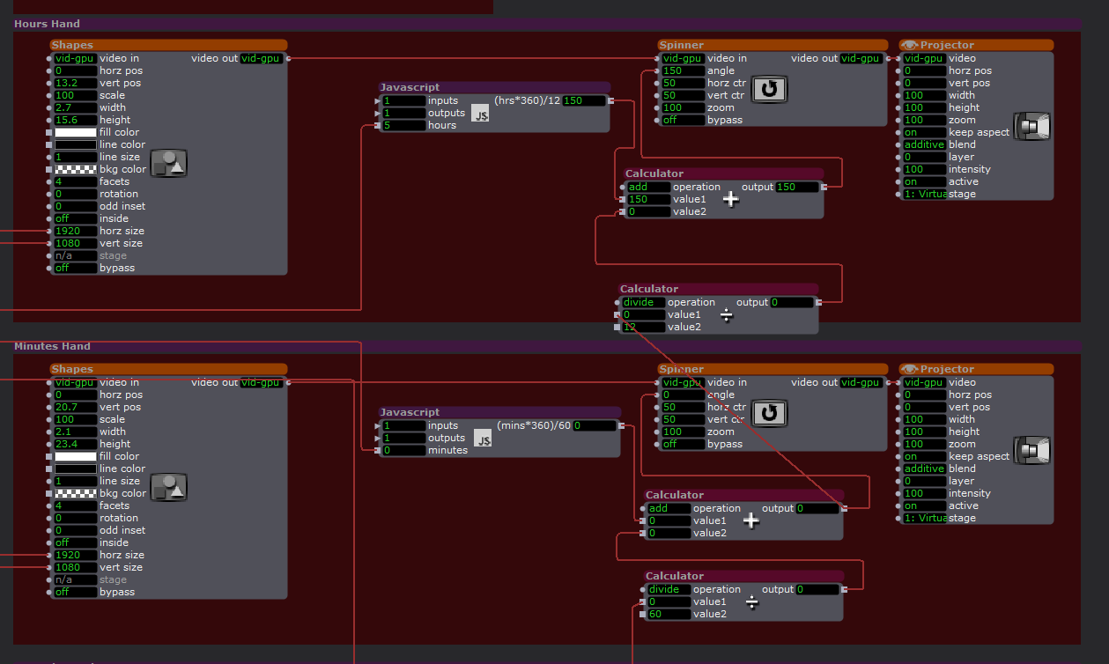Image resolution: width=1109 pixels, height=664 pixels.
Task: Click the Spinner rotate icon in Hours Hand
Action: pyautogui.click(x=769, y=89)
